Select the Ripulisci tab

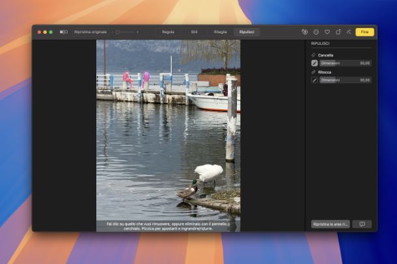pyautogui.click(x=247, y=32)
